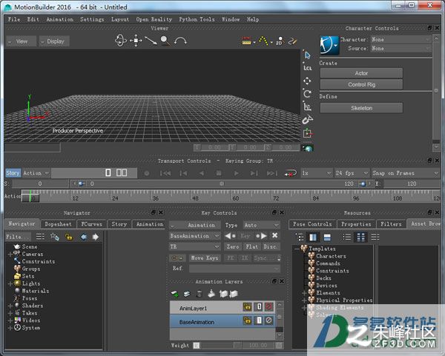The width and height of the screenshot is (445, 356).
Task: Click the Character Controls figure icon
Action: click(329, 45)
